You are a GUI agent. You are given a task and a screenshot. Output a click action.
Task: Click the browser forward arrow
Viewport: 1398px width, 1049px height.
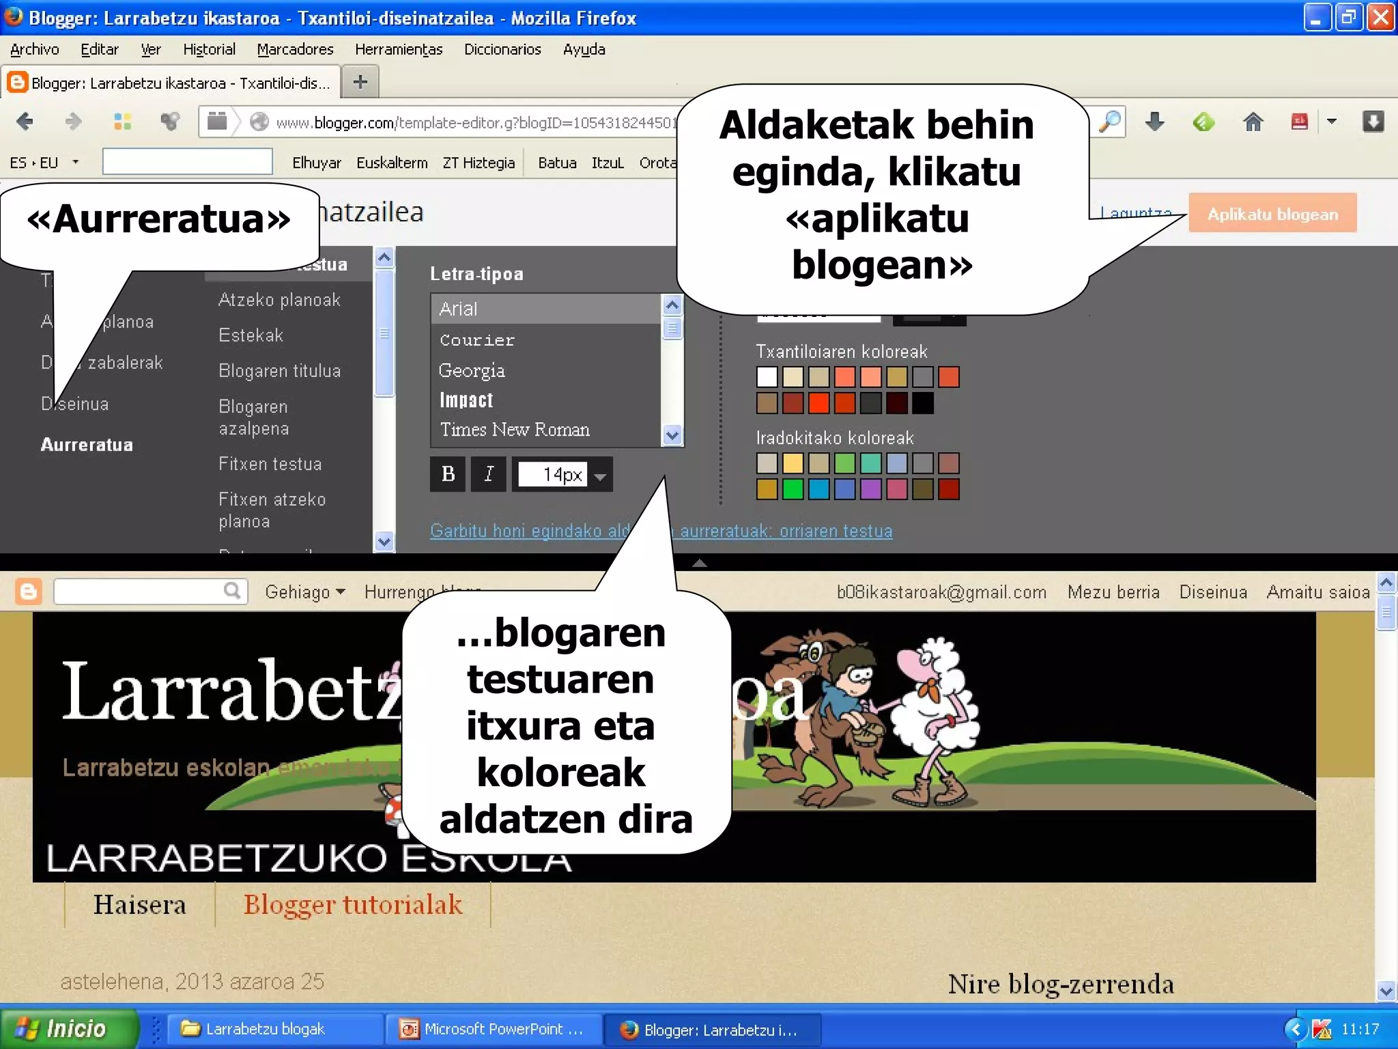pyautogui.click(x=73, y=122)
